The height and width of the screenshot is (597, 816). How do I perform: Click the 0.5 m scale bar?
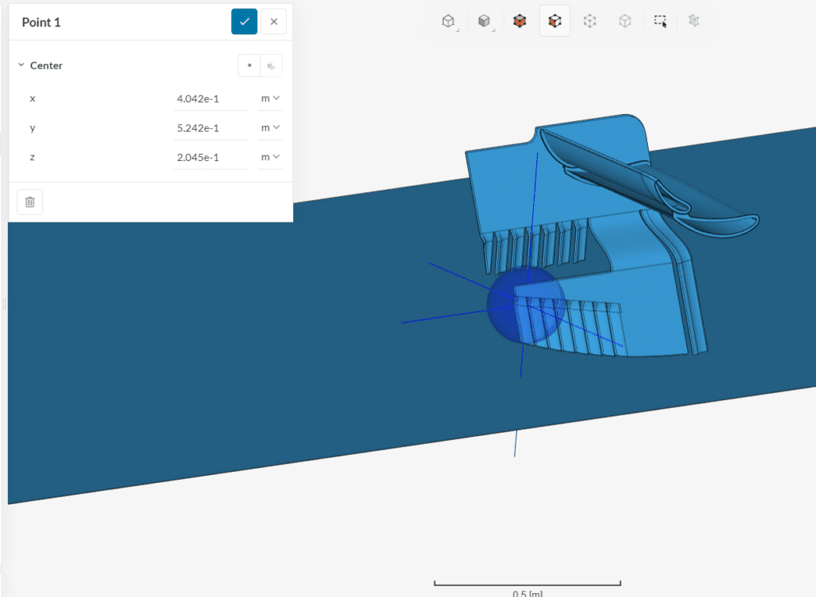tap(526, 583)
